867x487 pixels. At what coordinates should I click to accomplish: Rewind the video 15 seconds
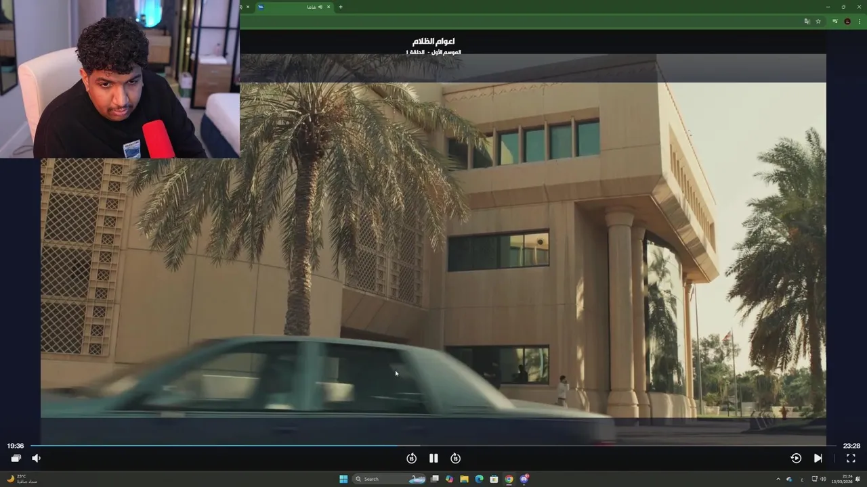point(411,458)
